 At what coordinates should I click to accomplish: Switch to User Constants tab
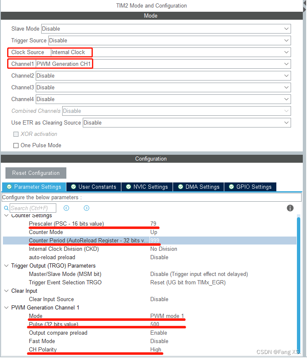94,187
